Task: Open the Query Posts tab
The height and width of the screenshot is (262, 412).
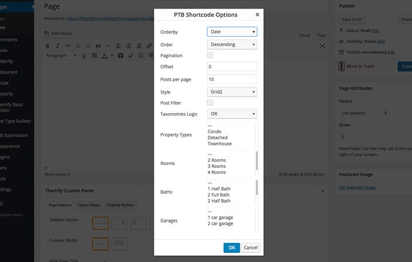Action: (x=89, y=205)
